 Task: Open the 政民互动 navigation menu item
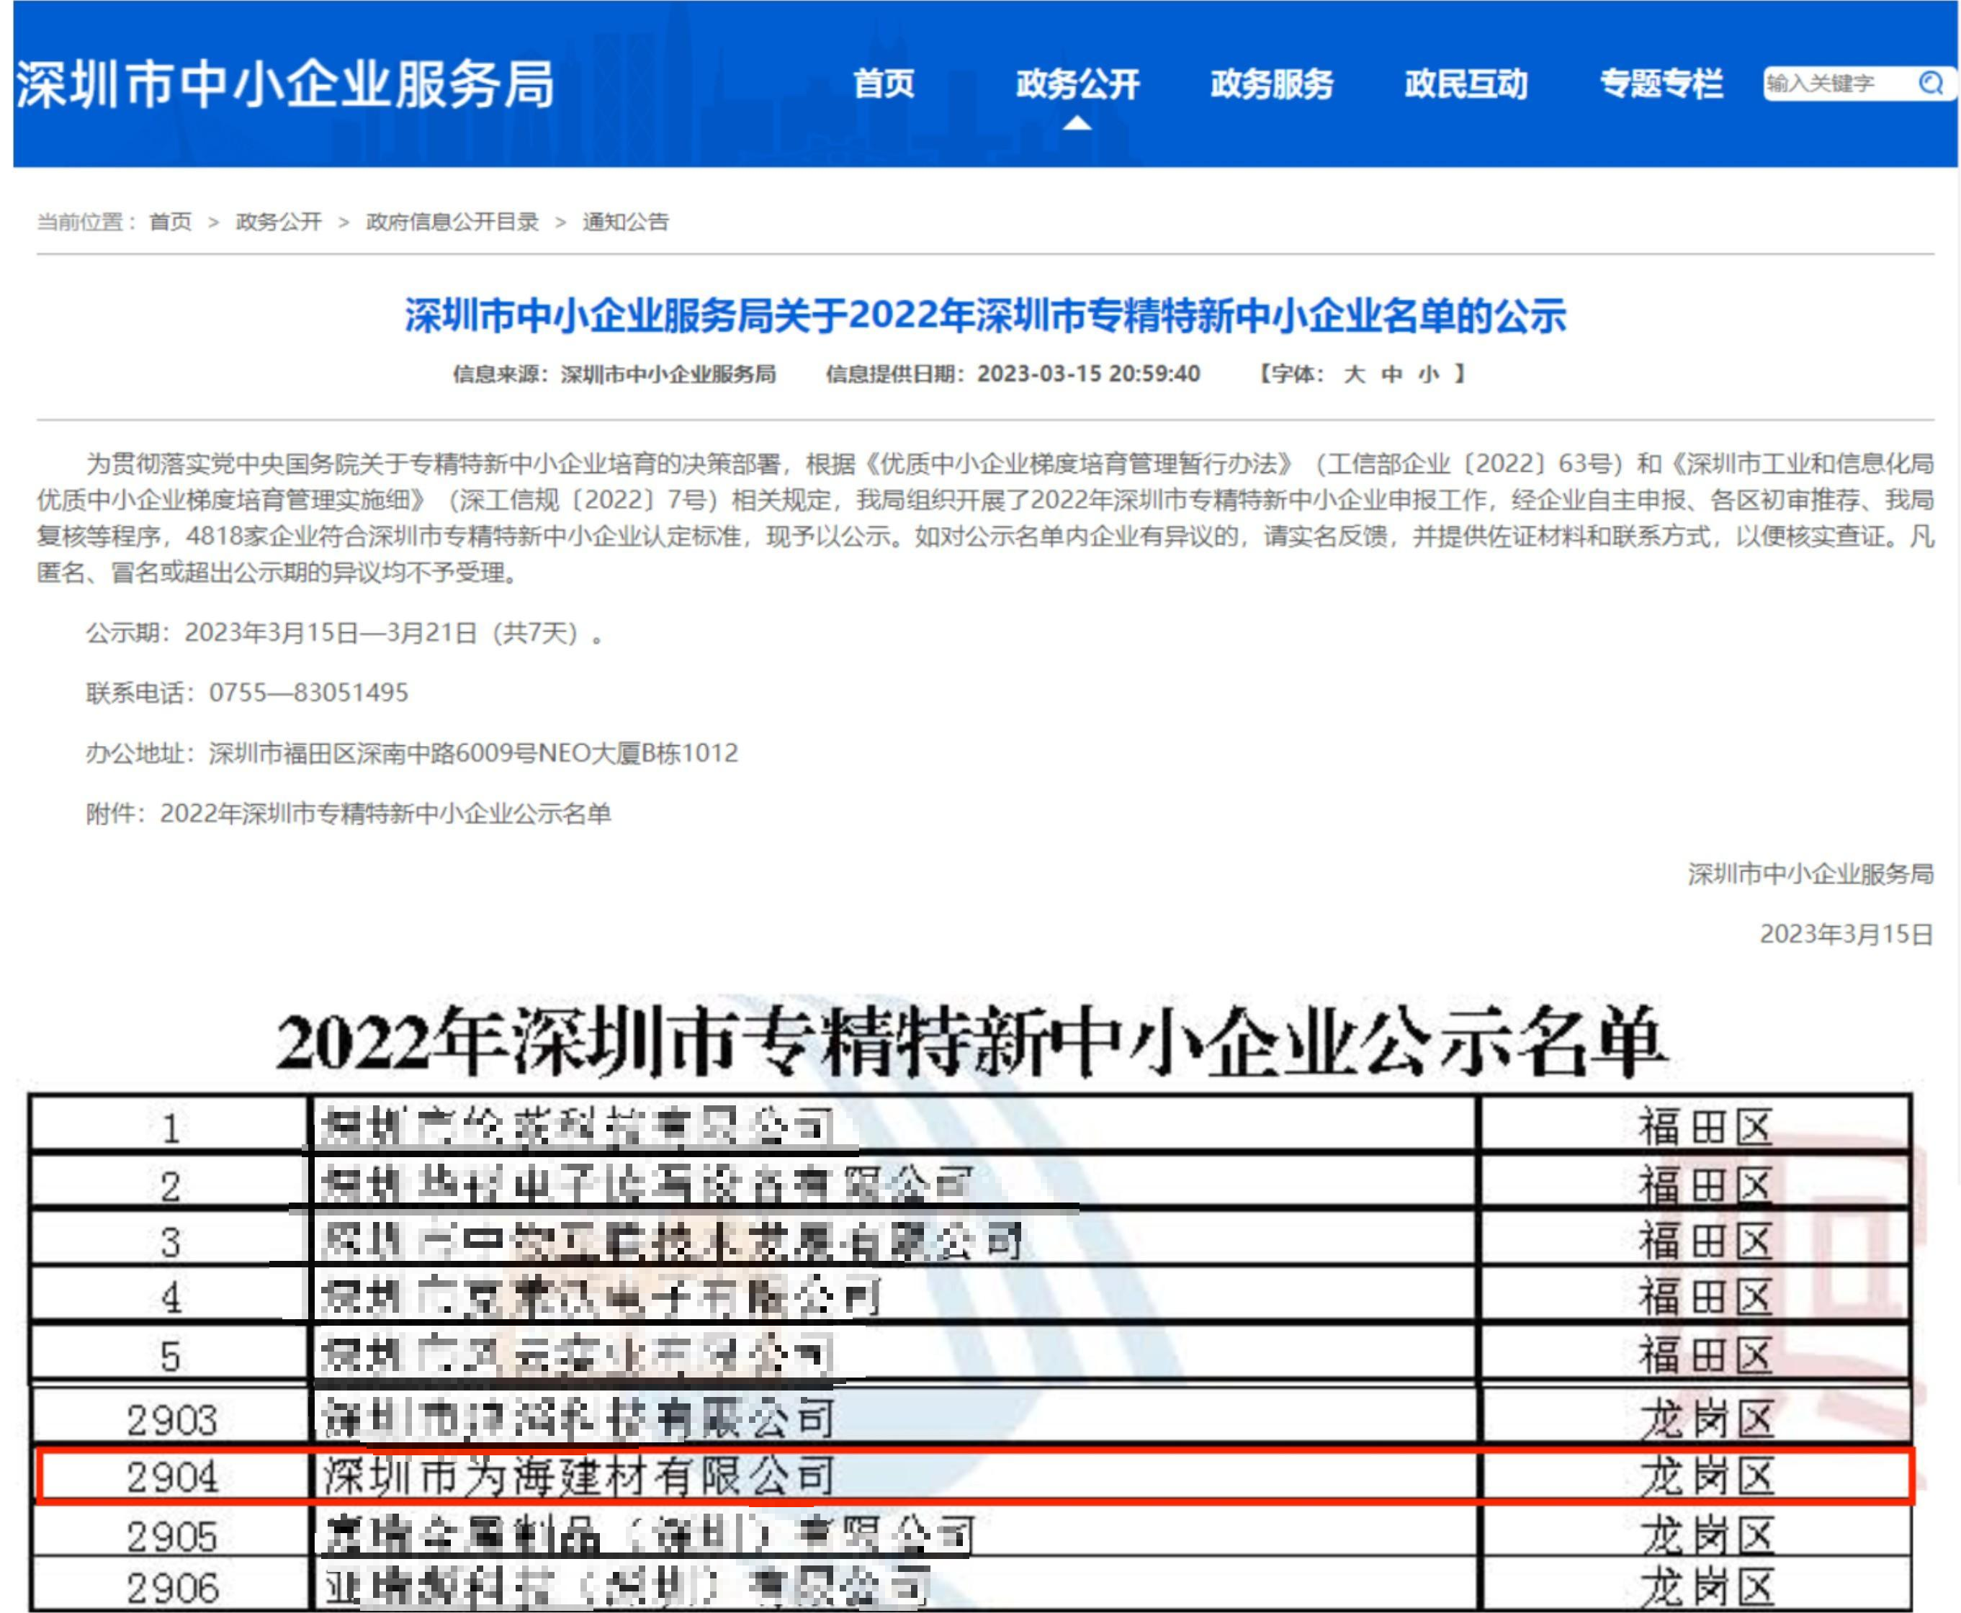(x=1466, y=84)
